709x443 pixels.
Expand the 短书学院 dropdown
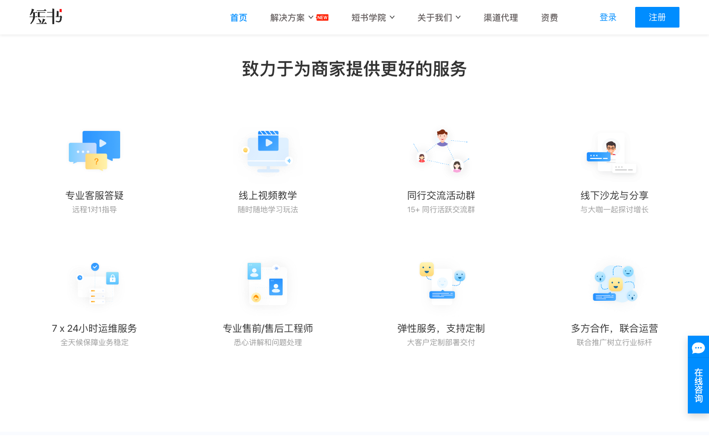(369, 17)
